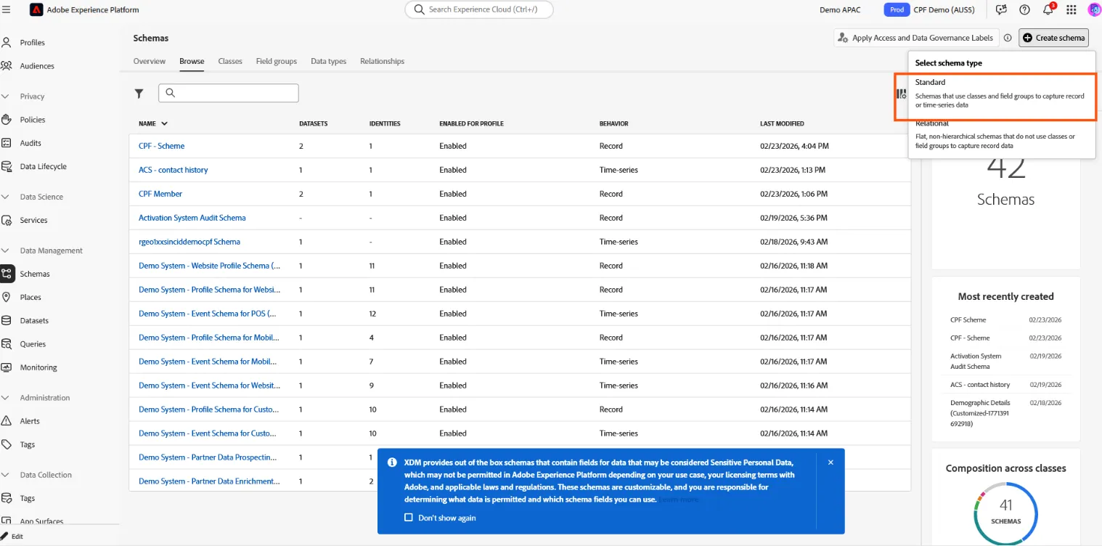Open Tags under Data Collection section
Screen dimensions: 1102x546
click(x=28, y=498)
